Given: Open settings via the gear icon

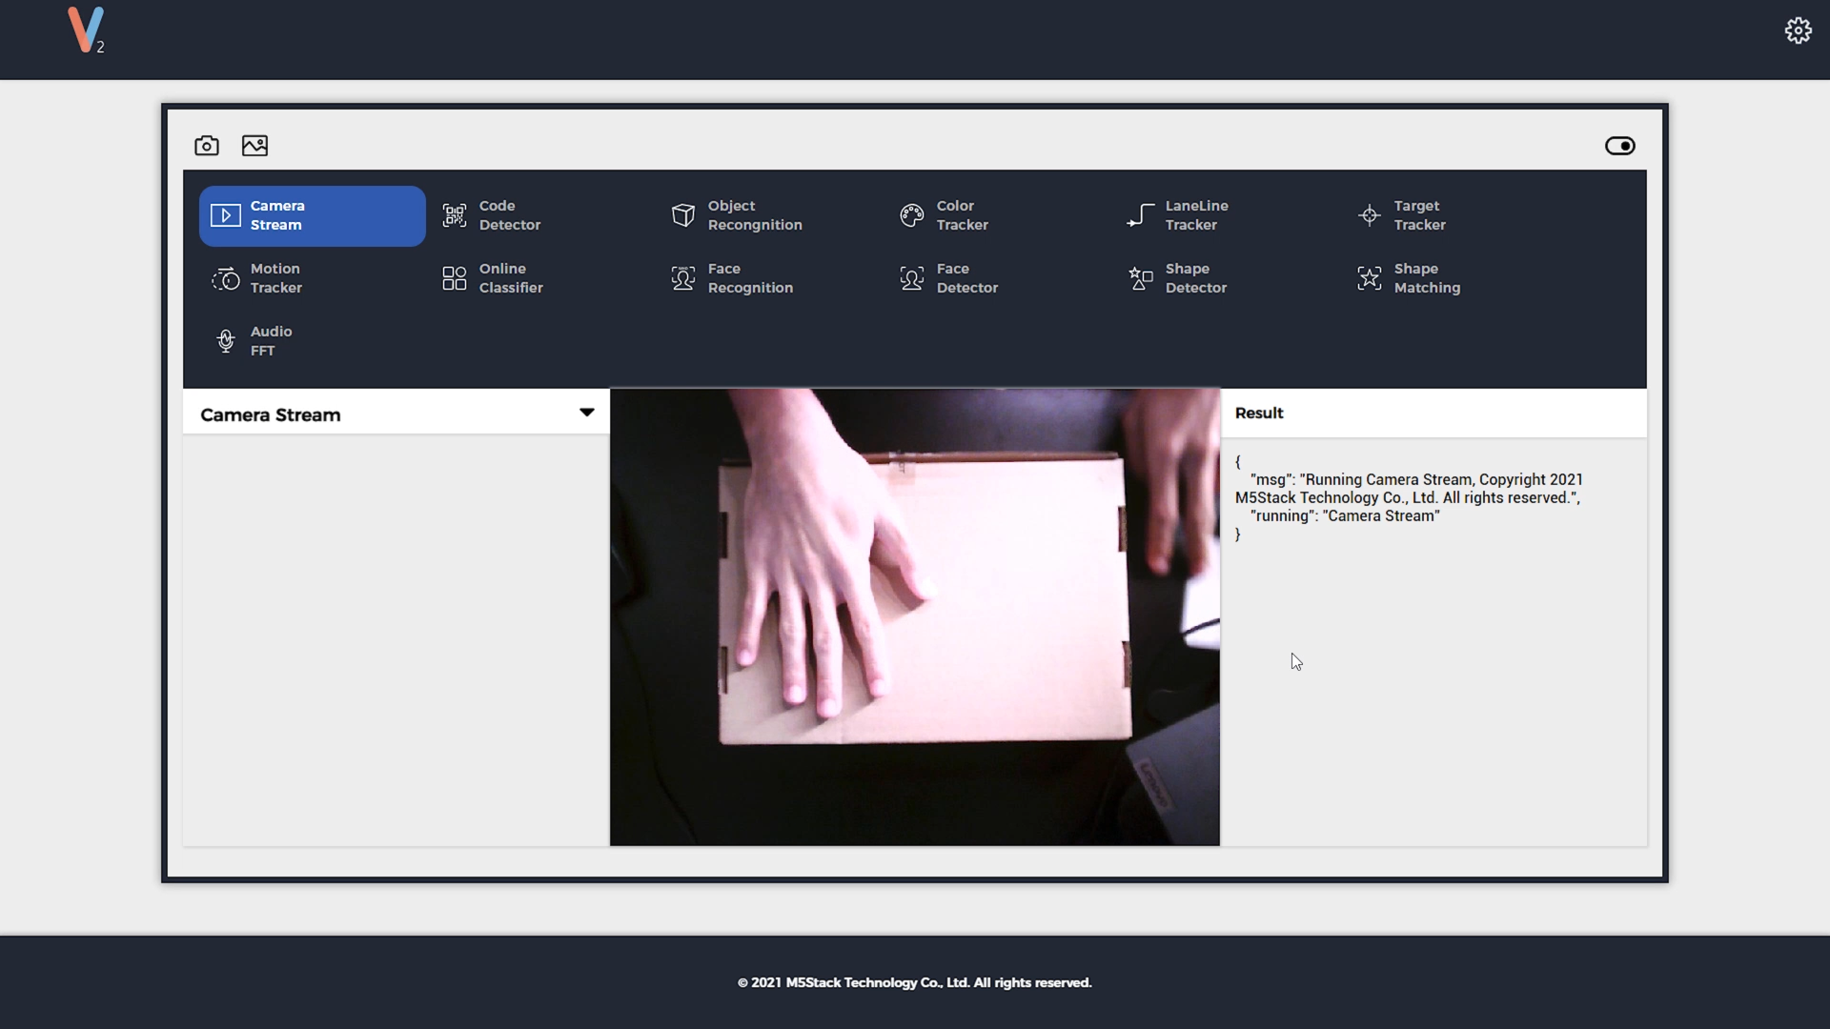Looking at the screenshot, I should tap(1798, 30).
